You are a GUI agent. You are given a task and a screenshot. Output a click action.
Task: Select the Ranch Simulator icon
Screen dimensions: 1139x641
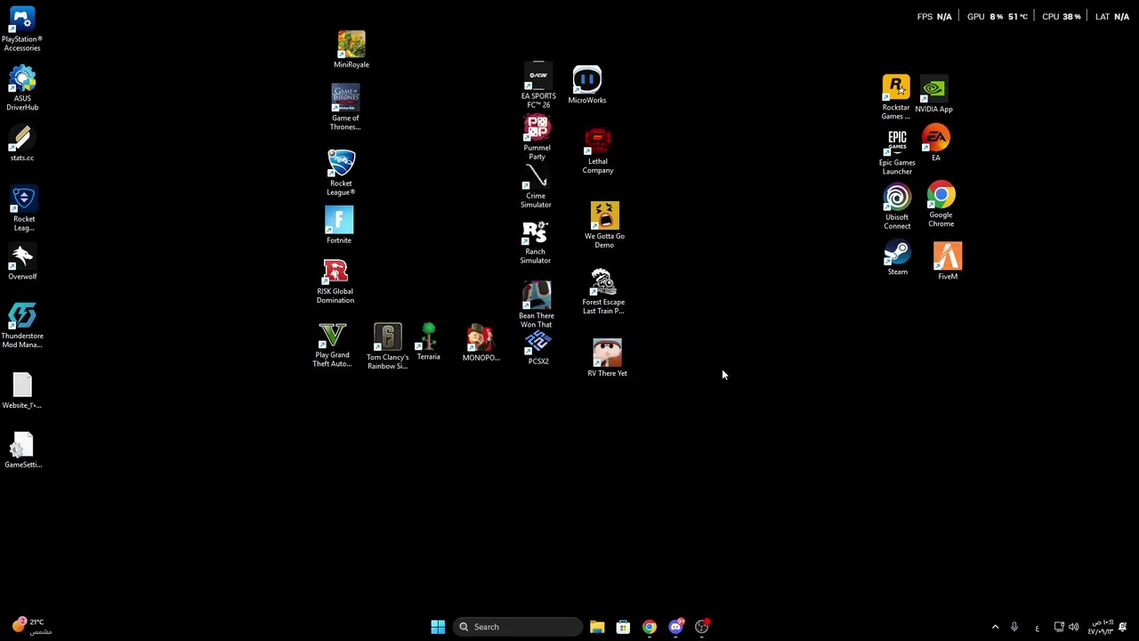[x=535, y=242]
